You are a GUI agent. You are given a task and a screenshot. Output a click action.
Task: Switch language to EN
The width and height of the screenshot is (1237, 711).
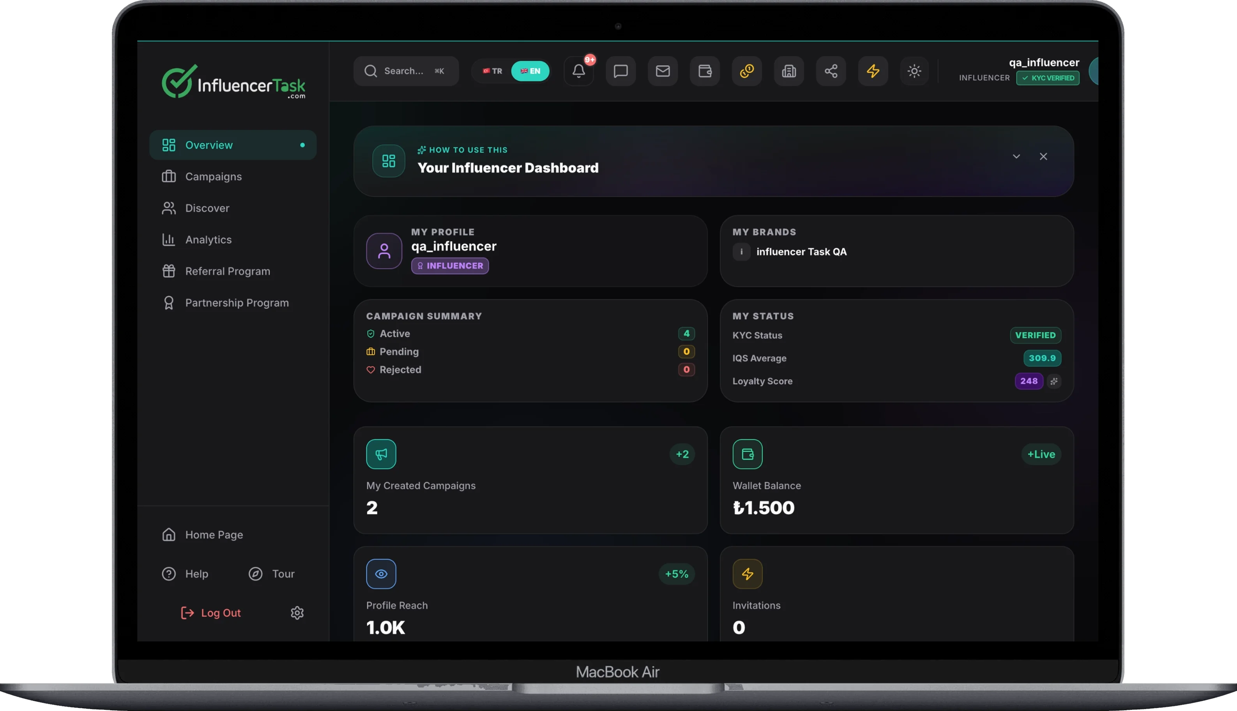[530, 71]
